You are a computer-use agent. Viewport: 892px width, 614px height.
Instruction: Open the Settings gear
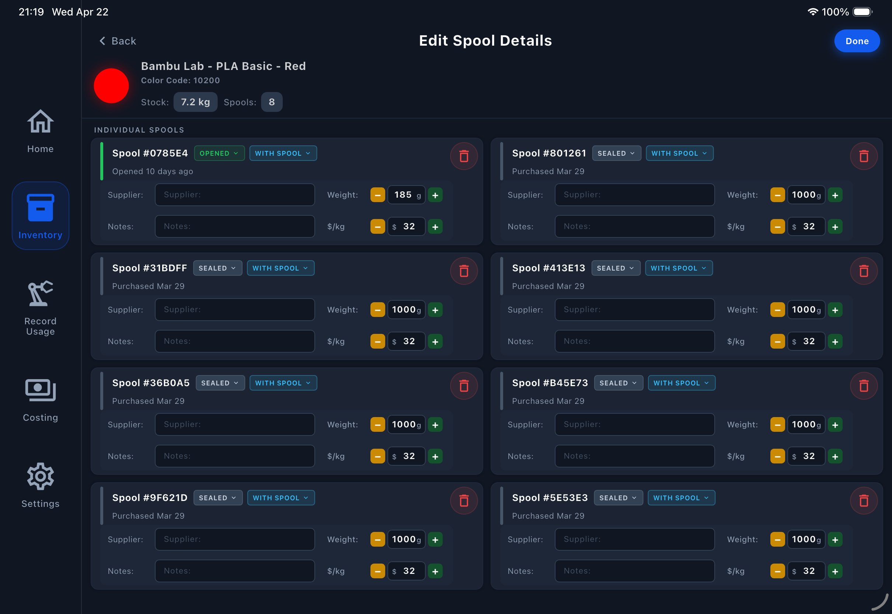click(41, 486)
